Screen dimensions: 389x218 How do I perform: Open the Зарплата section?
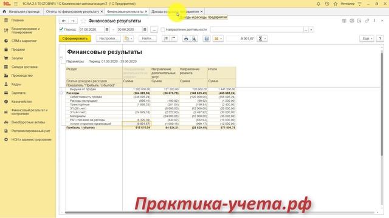18,93
